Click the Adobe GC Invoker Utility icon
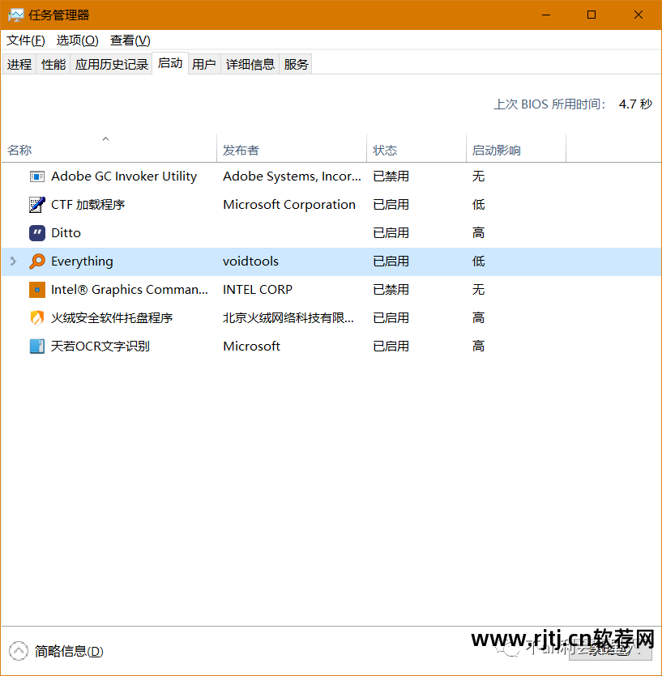 click(x=36, y=176)
